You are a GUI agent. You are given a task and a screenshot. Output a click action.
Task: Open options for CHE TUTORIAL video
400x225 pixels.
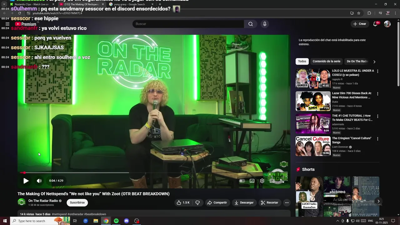pyautogui.click(x=377, y=116)
